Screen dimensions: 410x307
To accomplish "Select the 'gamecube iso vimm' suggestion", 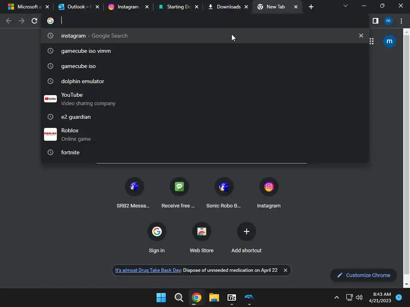I will tap(205, 51).
